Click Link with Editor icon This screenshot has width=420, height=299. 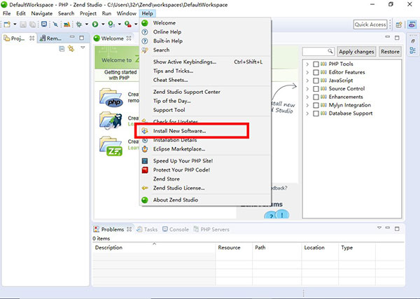click(x=71, y=49)
